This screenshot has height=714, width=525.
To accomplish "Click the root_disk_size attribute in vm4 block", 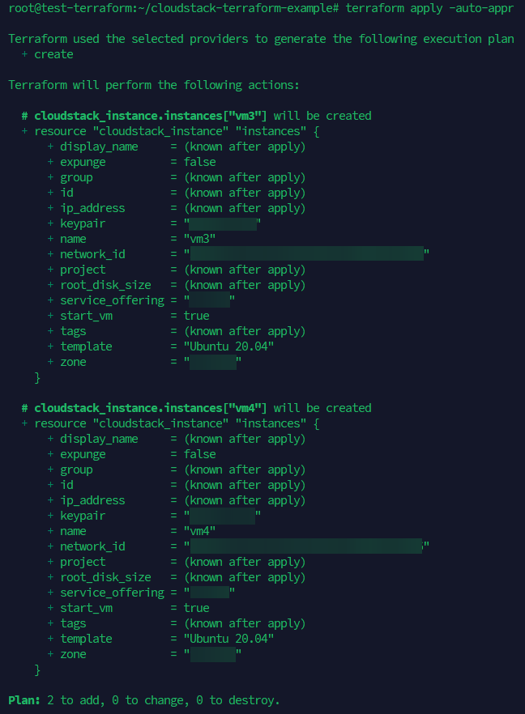I will click(105, 577).
